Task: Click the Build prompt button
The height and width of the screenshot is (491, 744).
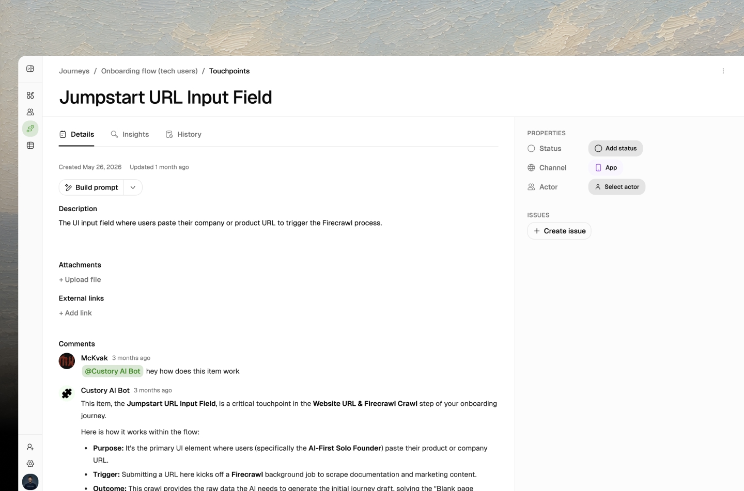Action: (x=91, y=187)
